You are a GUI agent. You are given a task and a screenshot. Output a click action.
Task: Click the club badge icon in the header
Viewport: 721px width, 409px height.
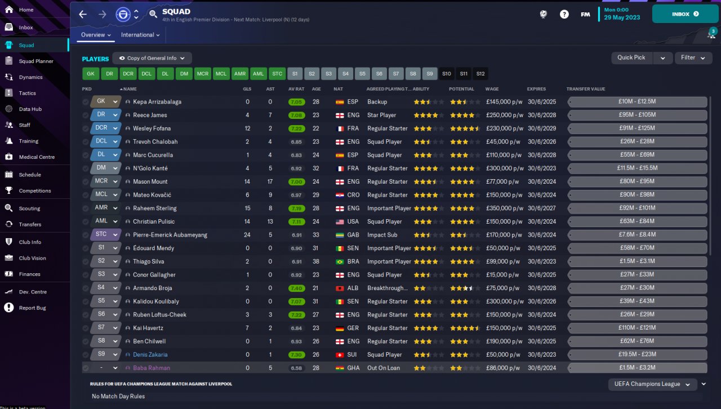(122, 14)
